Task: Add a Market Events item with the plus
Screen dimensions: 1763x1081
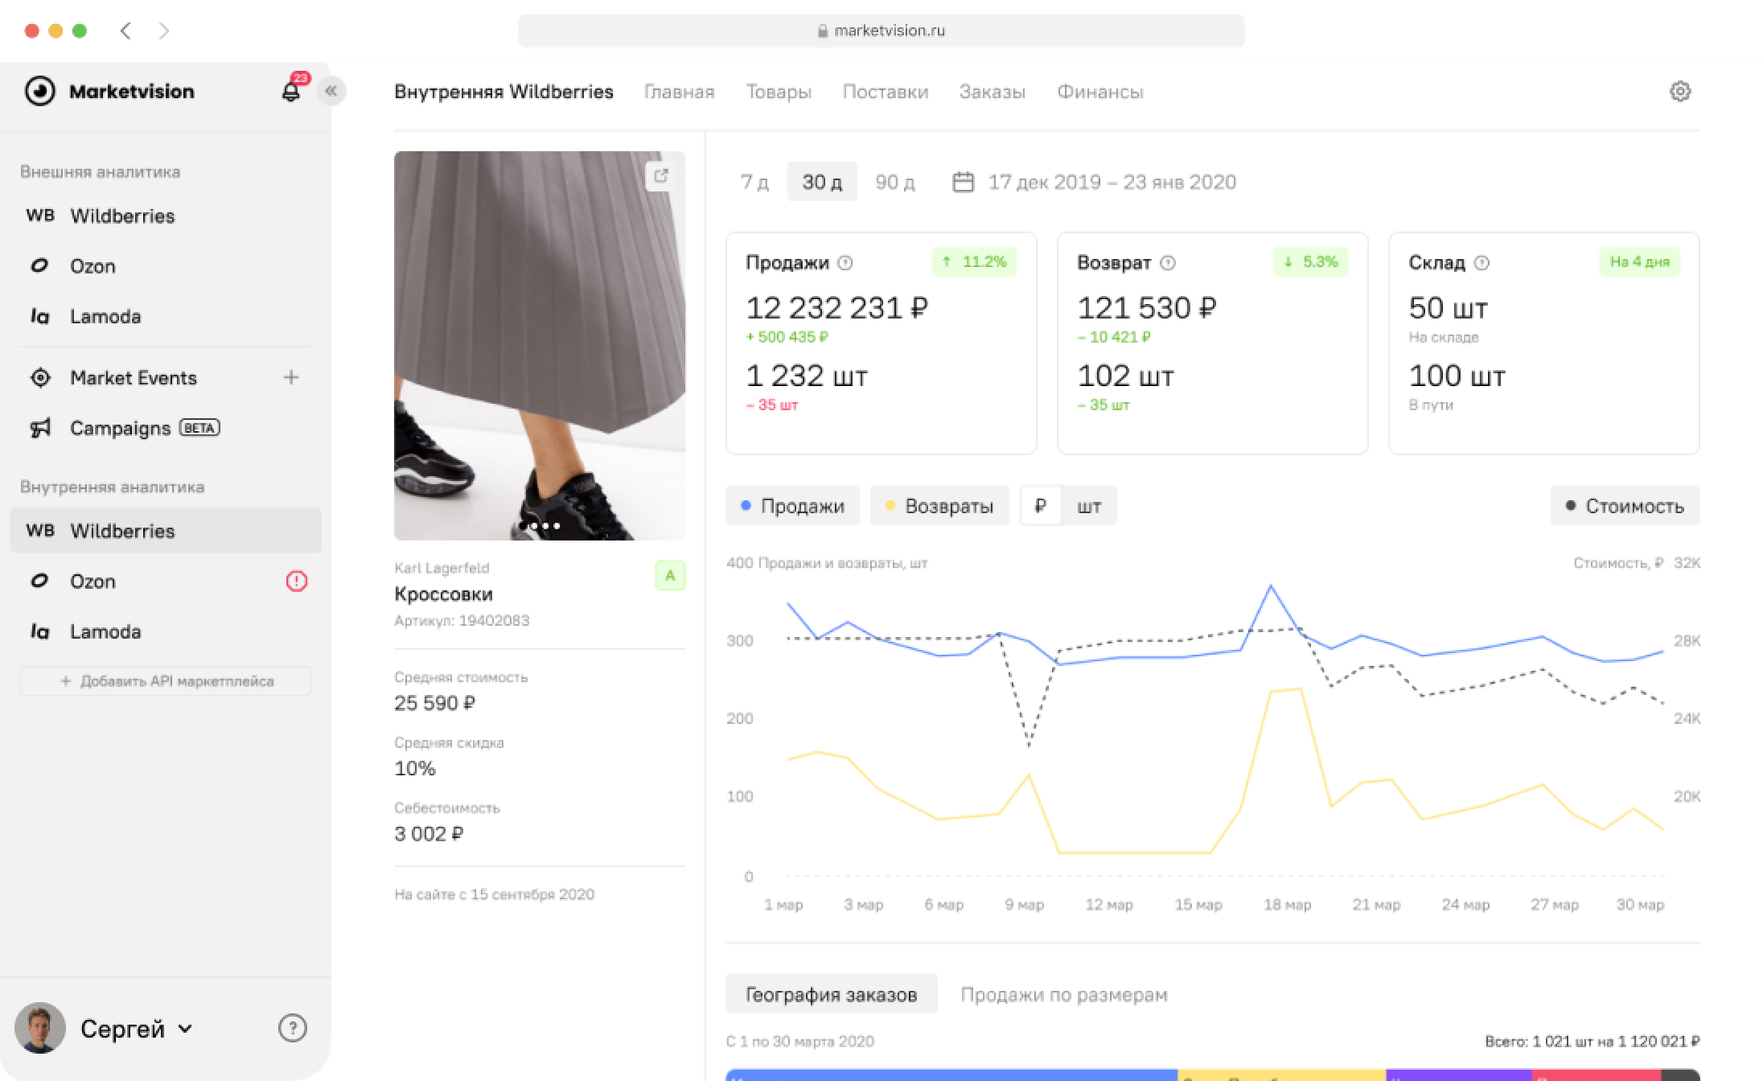Action: 291,377
